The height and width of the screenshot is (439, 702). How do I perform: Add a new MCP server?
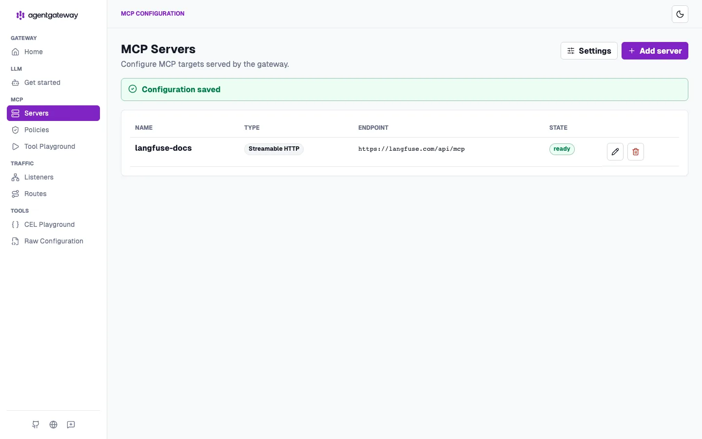(x=655, y=51)
